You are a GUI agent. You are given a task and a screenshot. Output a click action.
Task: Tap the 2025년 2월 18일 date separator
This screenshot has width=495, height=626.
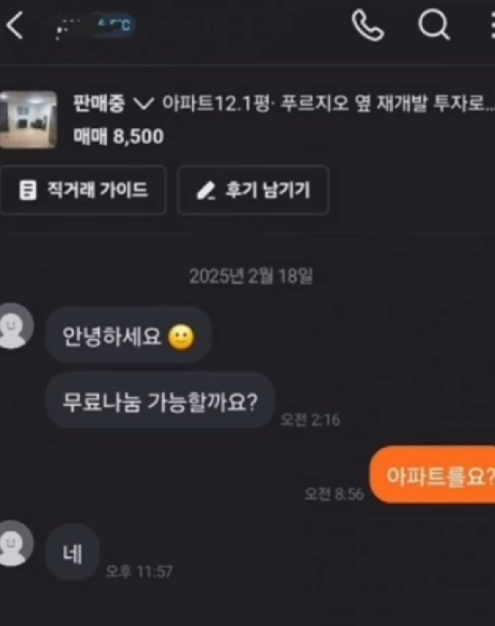[x=251, y=276]
